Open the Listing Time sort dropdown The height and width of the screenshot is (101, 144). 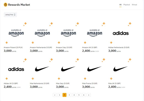[x=10, y=15]
